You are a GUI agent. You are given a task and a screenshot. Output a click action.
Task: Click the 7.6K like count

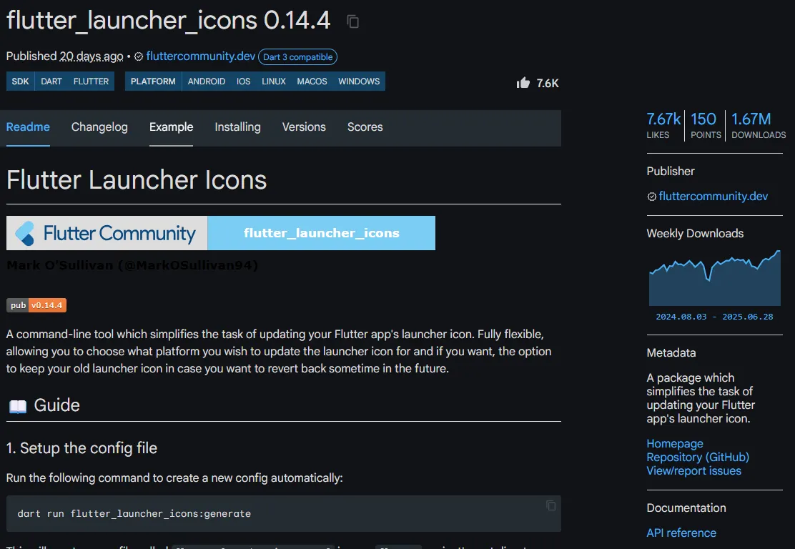tap(548, 83)
